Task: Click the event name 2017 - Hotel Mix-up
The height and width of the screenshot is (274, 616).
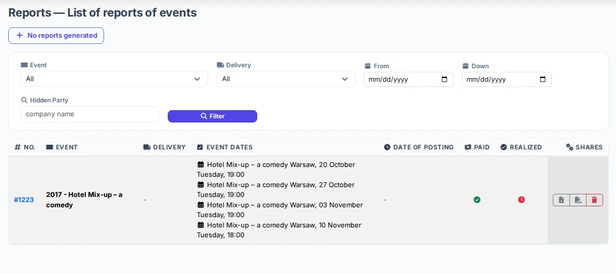Action: (84, 200)
